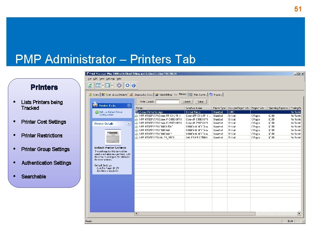Select the KONICAMI2 printer row

pyautogui.click(x=218, y=134)
